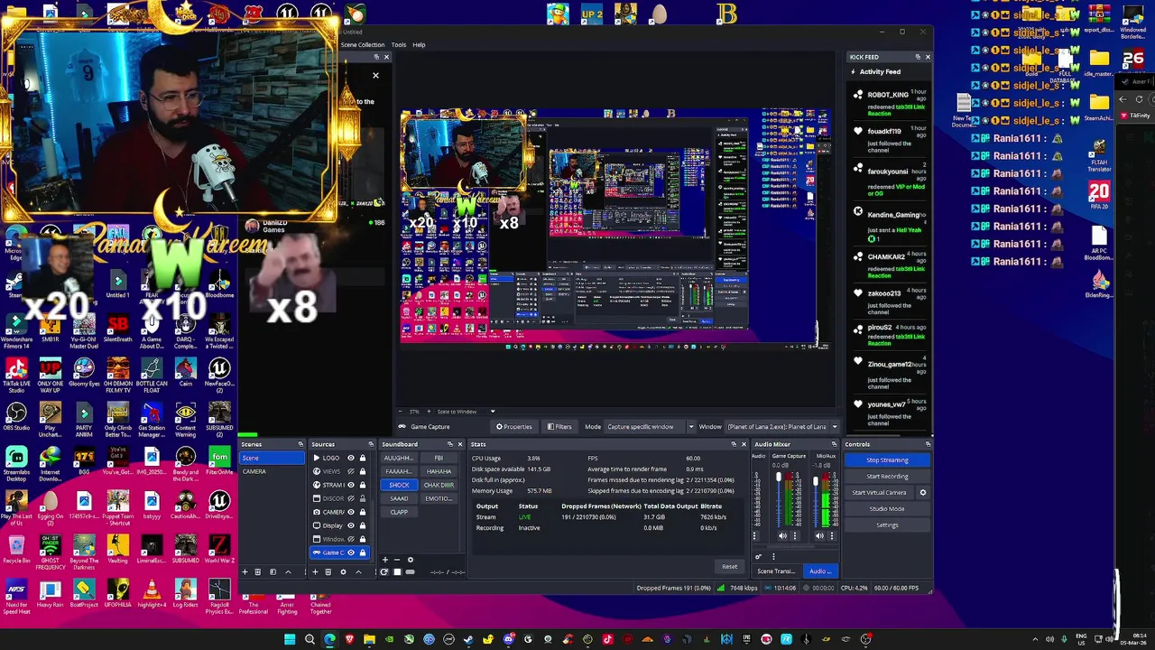Image resolution: width=1155 pixels, height=650 pixels.
Task: Toggle visibility of LOGO source
Action: point(351,458)
